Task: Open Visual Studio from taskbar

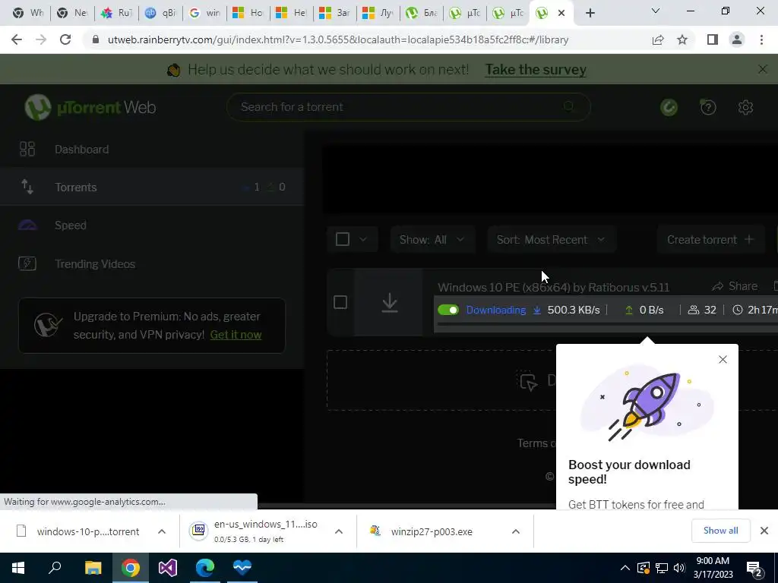Action: tap(168, 568)
